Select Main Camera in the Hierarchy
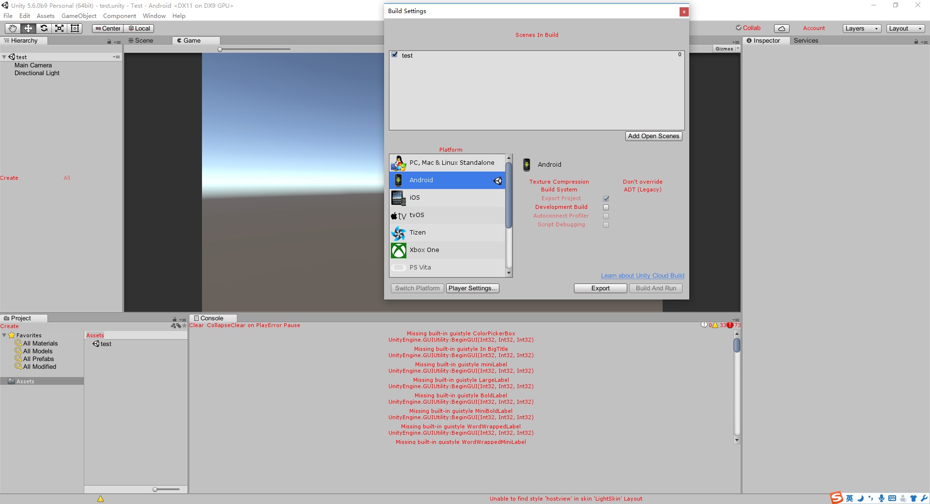Image resolution: width=930 pixels, height=504 pixels. coord(33,65)
